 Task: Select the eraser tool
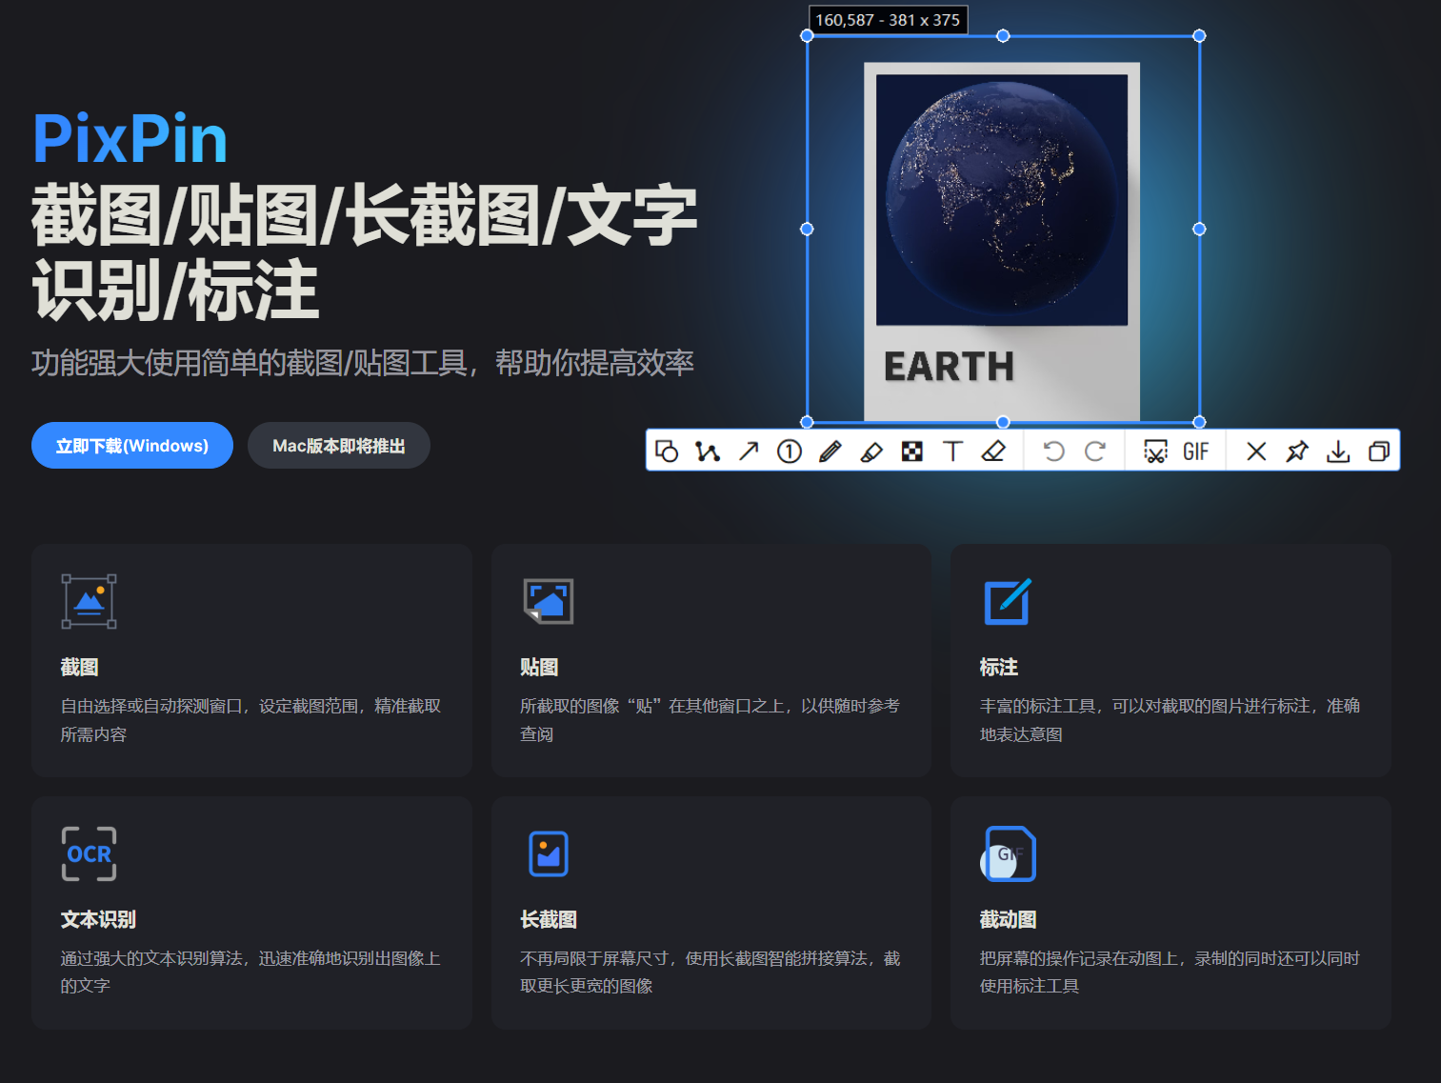[x=993, y=451]
